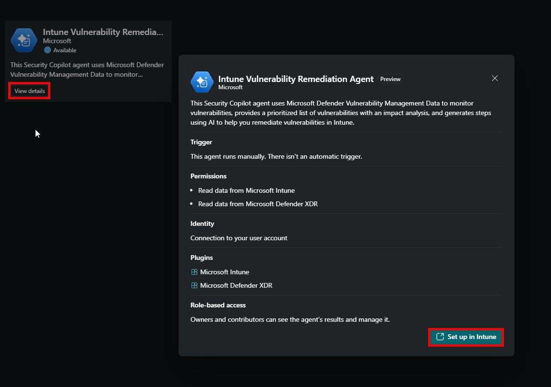Collapse the Role-based access section
The width and height of the screenshot is (551, 387).
[218, 305]
